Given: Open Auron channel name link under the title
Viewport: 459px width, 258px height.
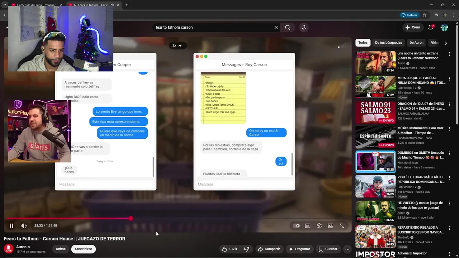Looking at the screenshot, I should point(21,247).
